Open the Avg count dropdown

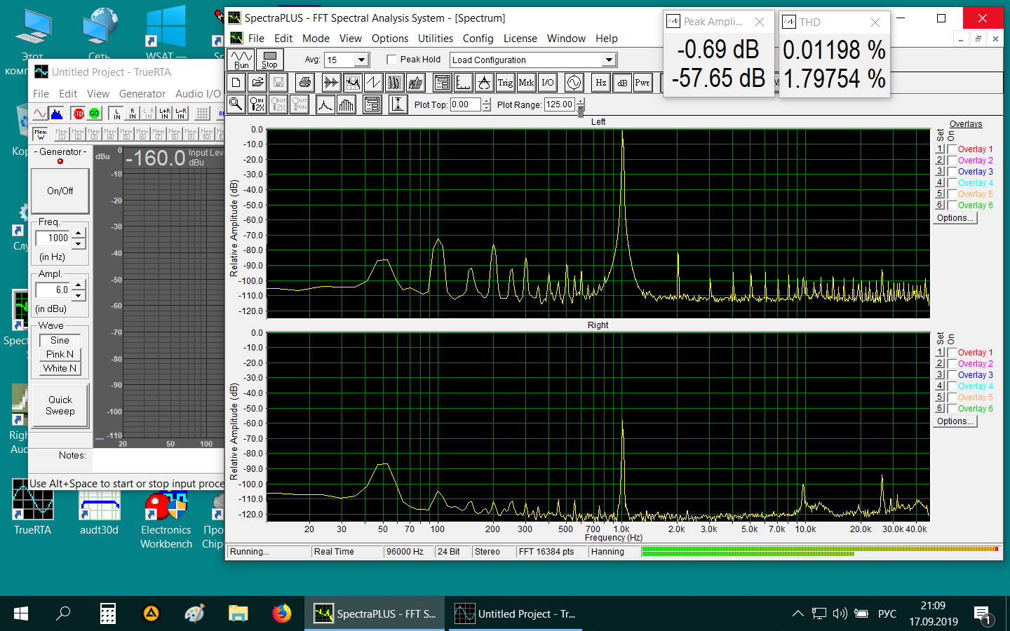tap(362, 60)
